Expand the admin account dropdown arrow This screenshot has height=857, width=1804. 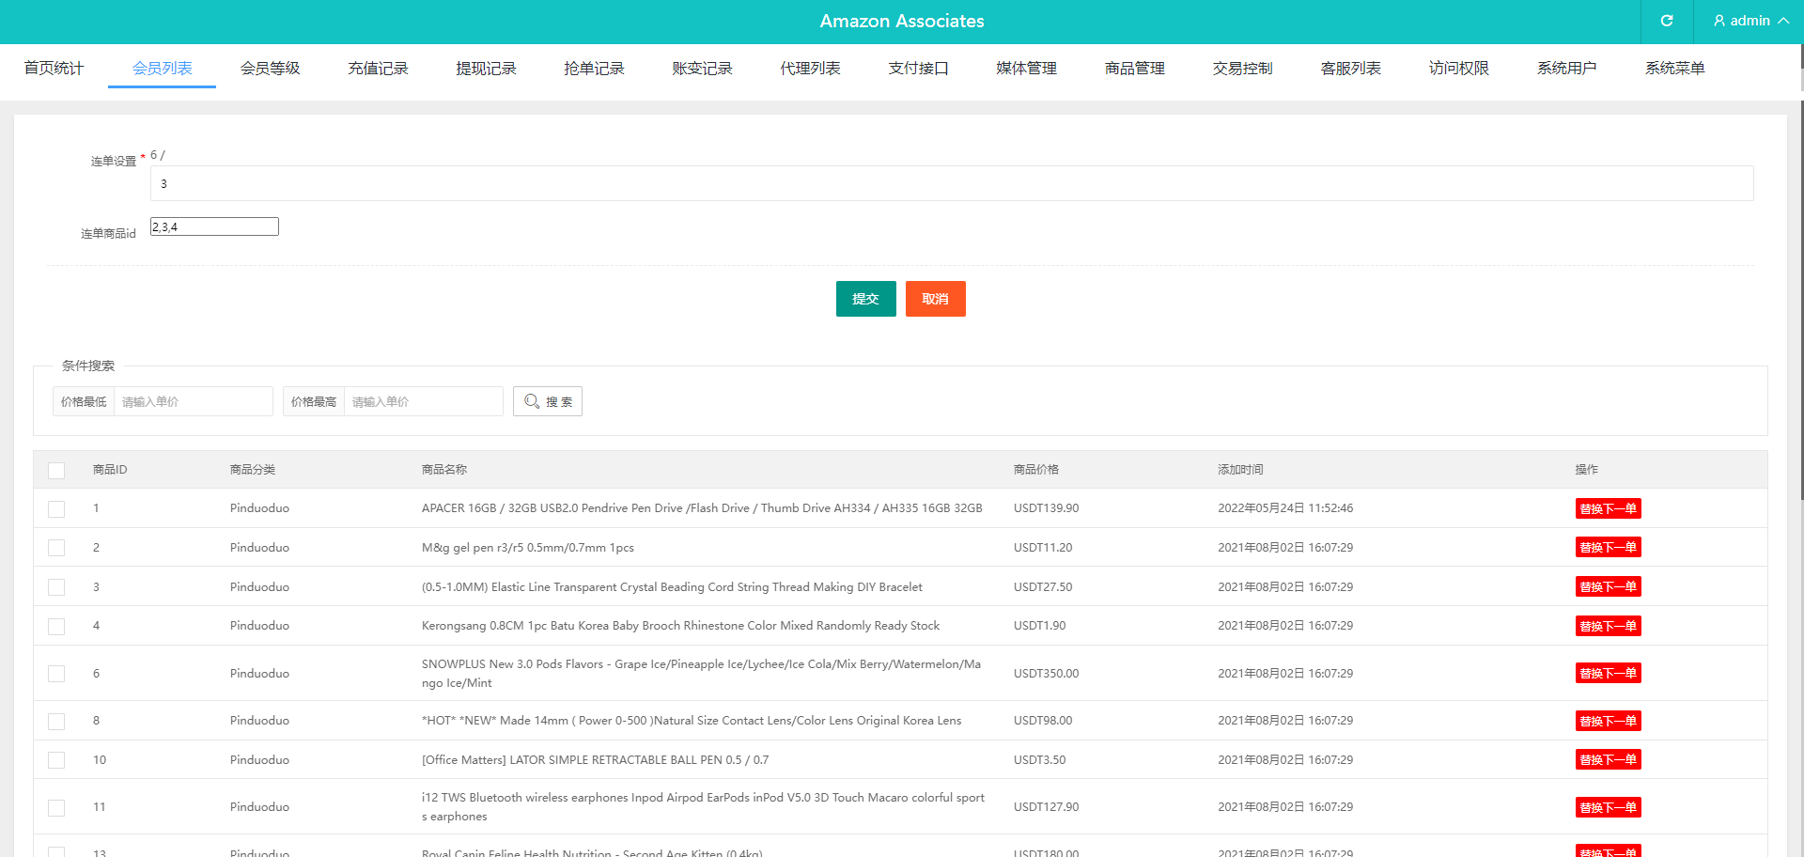click(1783, 21)
